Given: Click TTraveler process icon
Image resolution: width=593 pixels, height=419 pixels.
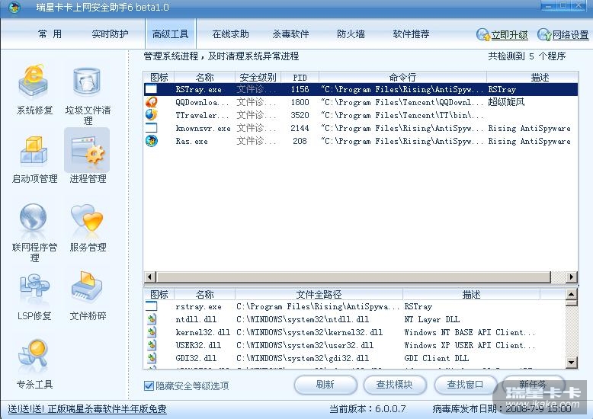Looking at the screenshot, I should [151, 115].
